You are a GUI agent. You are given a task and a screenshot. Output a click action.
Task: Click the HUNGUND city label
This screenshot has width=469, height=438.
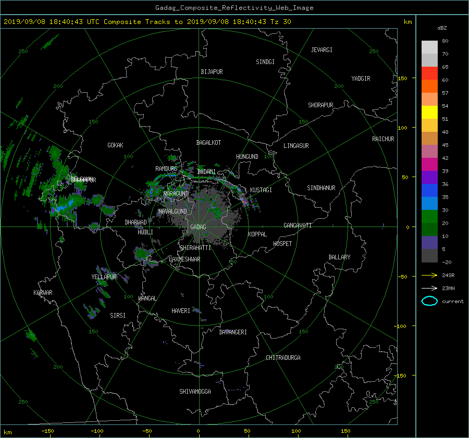pyautogui.click(x=247, y=157)
